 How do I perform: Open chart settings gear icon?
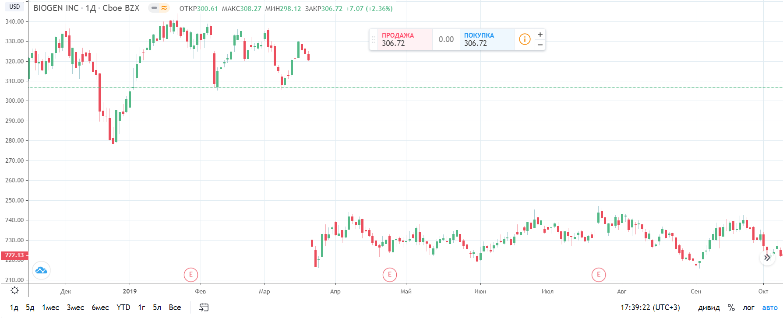pos(14,291)
